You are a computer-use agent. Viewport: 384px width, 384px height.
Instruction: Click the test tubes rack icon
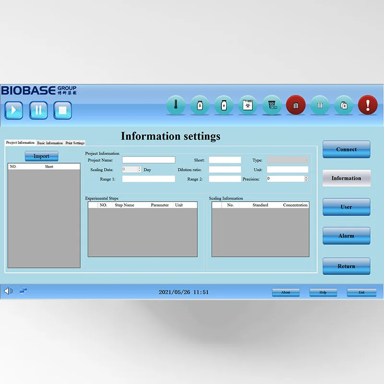click(x=320, y=105)
